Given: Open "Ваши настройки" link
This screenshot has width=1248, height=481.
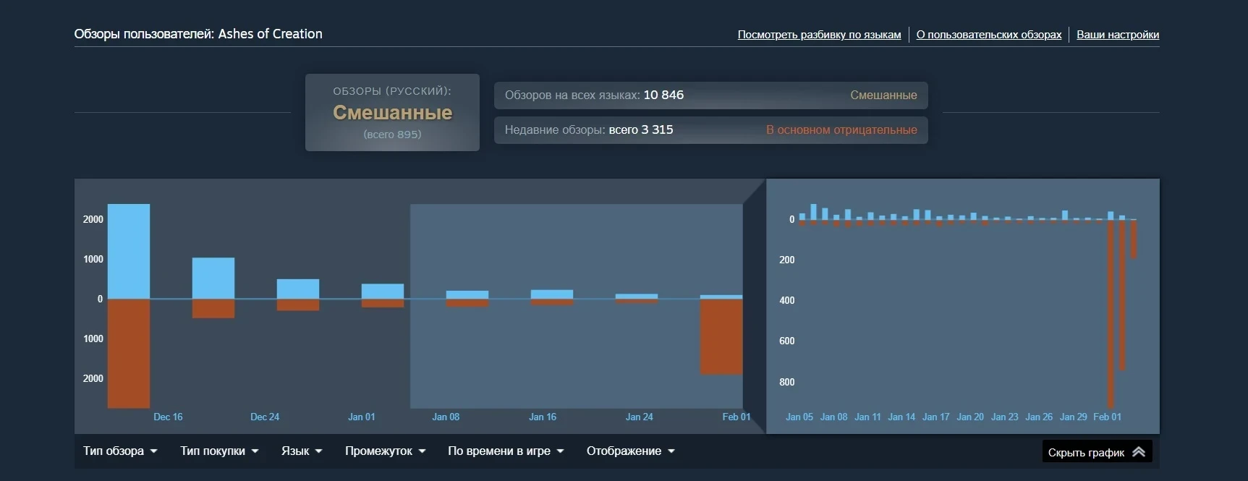Looking at the screenshot, I should pyautogui.click(x=1117, y=35).
